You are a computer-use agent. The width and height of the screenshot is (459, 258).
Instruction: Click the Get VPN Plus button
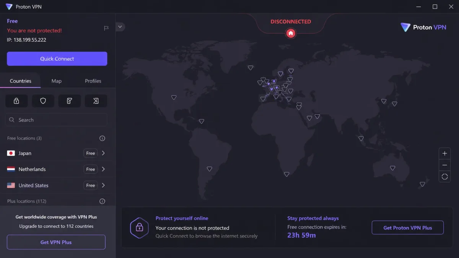coord(56,242)
